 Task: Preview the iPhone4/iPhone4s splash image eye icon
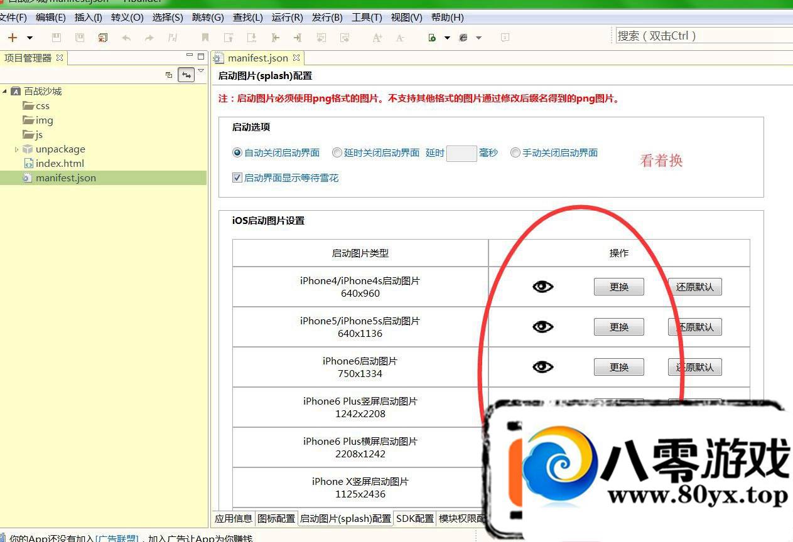542,287
